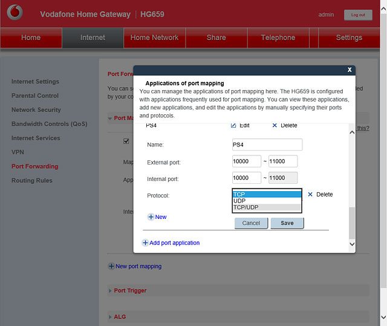Click the plus icon beside New
This screenshot has width=387, height=326.
tap(151, 217)
